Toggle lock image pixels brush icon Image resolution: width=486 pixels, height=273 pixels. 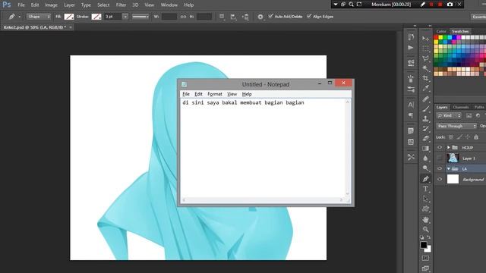[459, 137]
